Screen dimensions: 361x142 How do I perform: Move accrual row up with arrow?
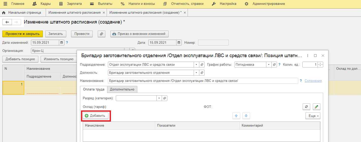(236, 116)
